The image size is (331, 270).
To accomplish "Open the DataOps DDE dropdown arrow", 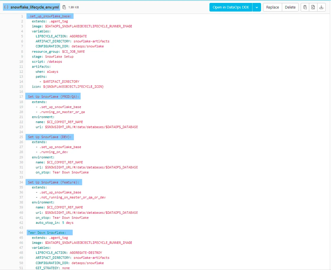I will tap(257, 7).
